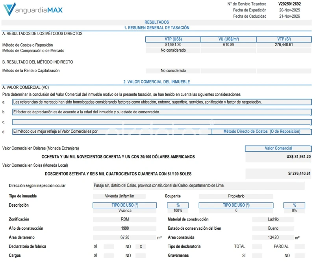Screen dimensions: 315x263
Task: Click the VTP (US$) column header
Action: coord(173,39)
